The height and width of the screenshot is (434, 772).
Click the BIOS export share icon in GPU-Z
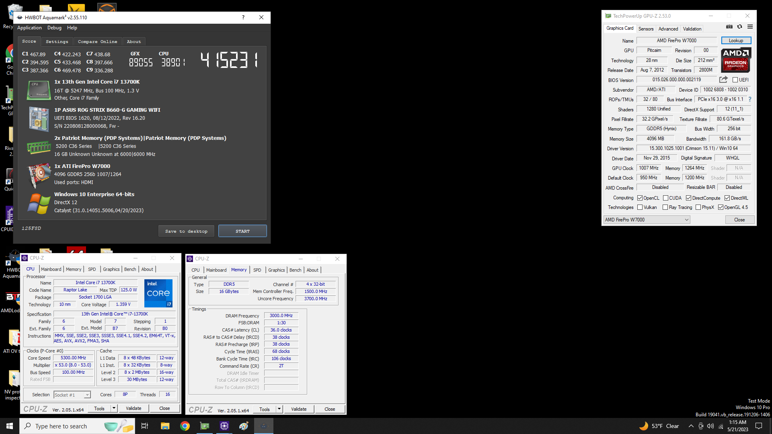723,80
